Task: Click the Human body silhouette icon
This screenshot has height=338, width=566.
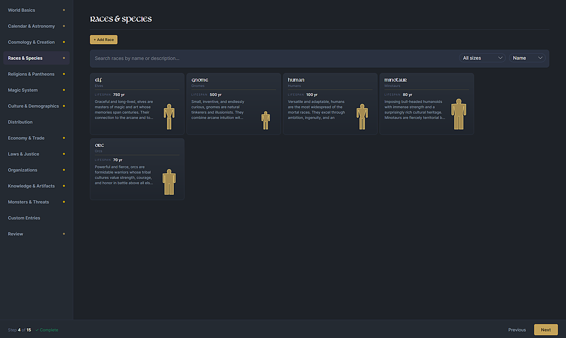Action: (362, 116)
